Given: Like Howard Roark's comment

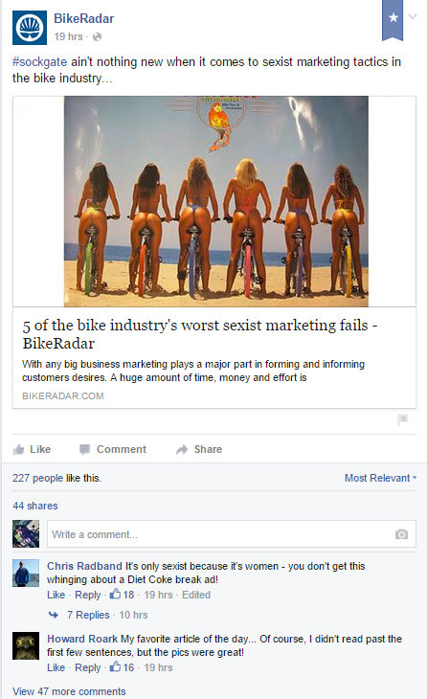Looking at the screenshot, I should [56, 667].
